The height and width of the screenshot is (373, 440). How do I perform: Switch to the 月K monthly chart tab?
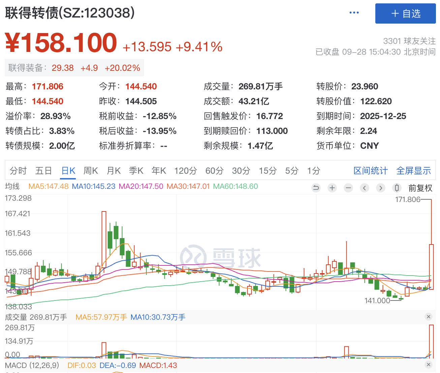point(114,171)
